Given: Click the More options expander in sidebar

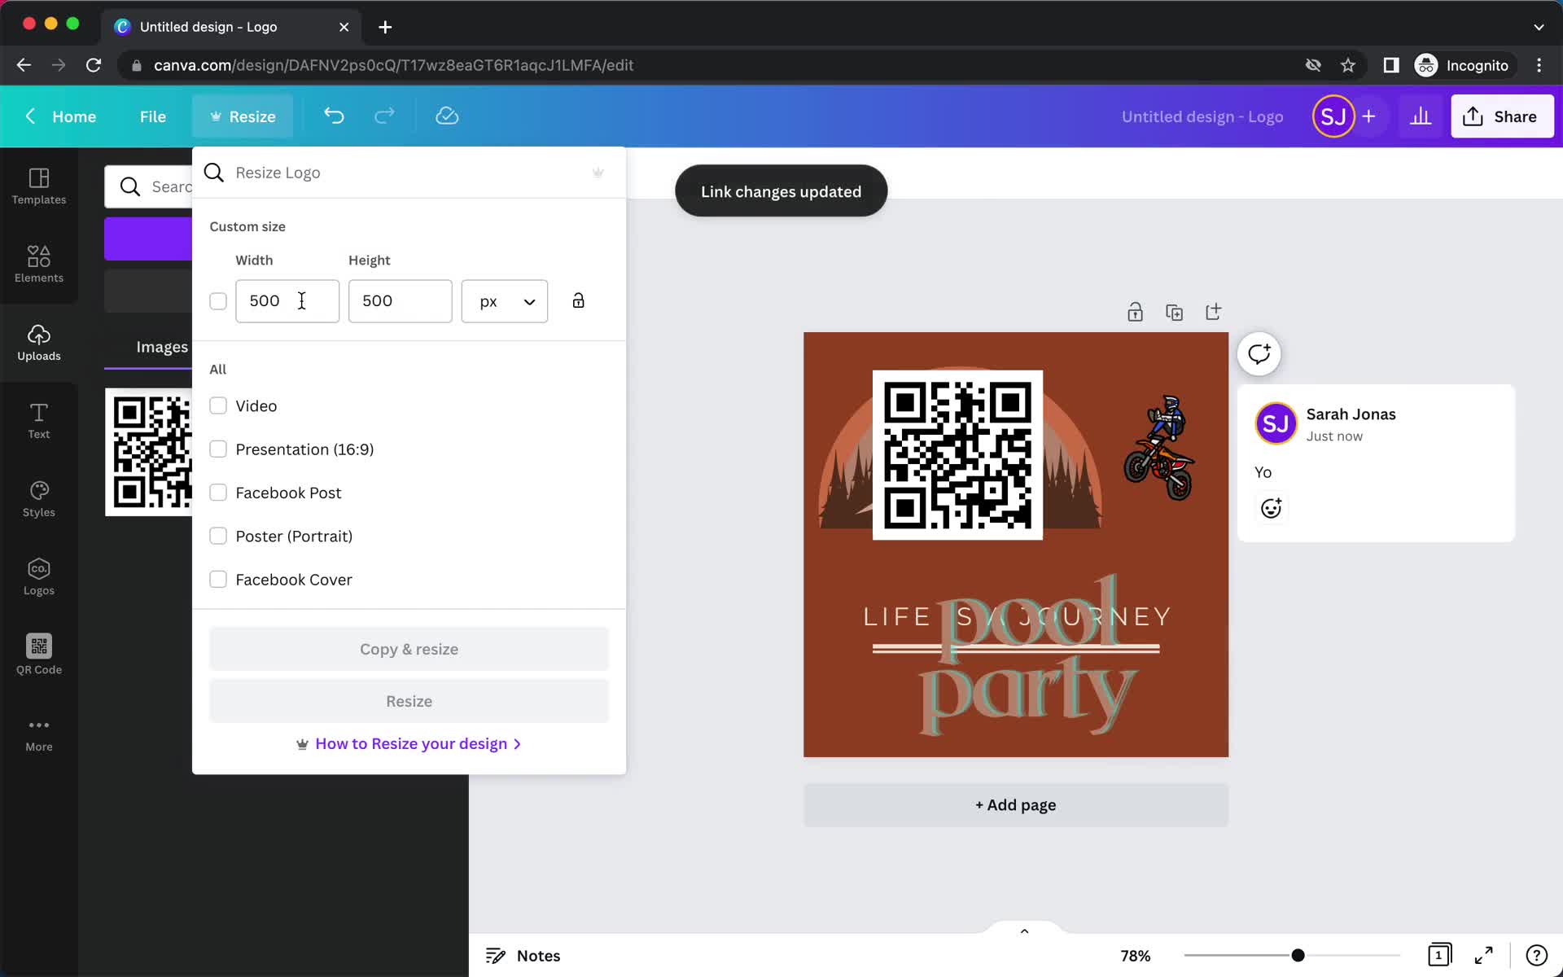Looking at the screenshot, I should point(38,733).
